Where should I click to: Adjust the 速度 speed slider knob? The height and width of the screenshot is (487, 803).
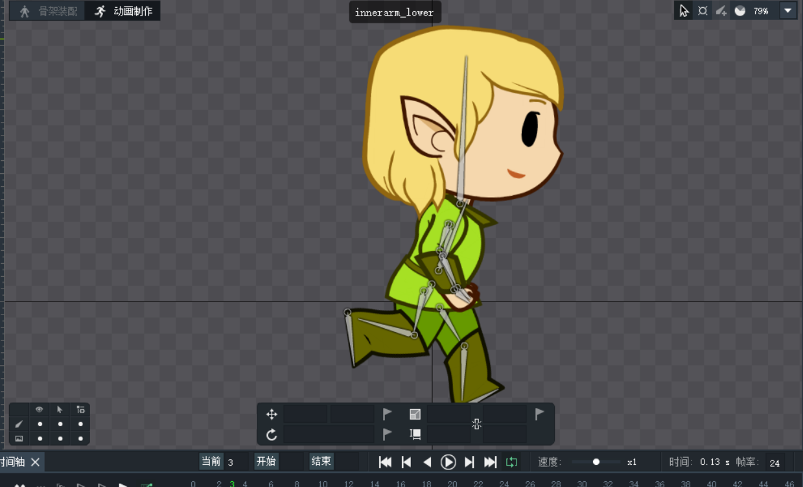(x=596, y=462)
